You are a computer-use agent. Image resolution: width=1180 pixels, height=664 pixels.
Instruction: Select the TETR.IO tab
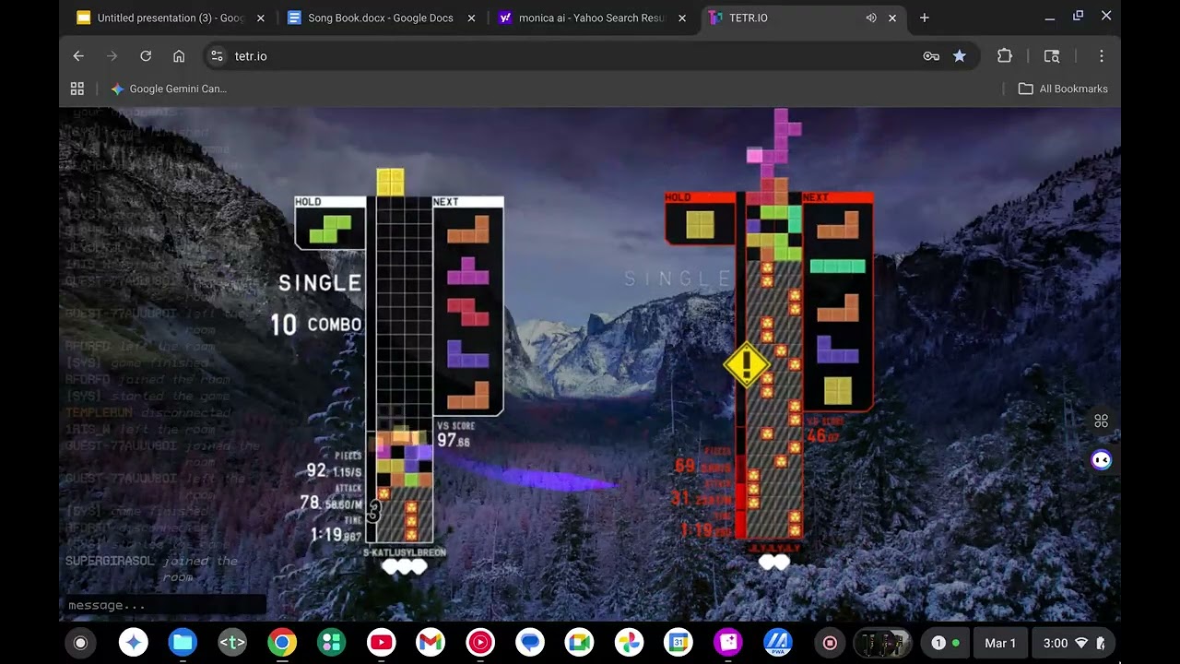point(803,18)
